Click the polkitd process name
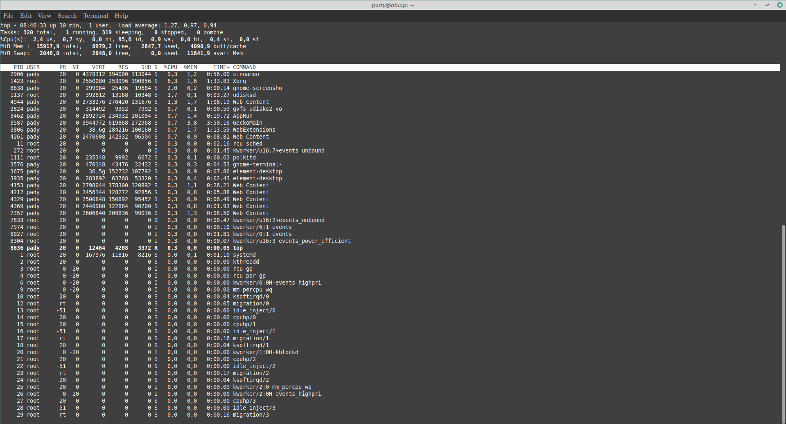 (x=244, y=157)
